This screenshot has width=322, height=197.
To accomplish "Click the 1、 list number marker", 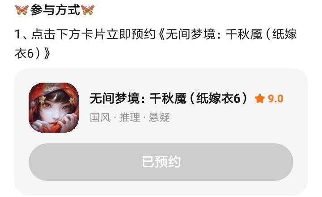I will pos(23,34).
